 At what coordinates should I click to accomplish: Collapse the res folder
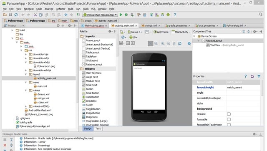coord(21,50)
